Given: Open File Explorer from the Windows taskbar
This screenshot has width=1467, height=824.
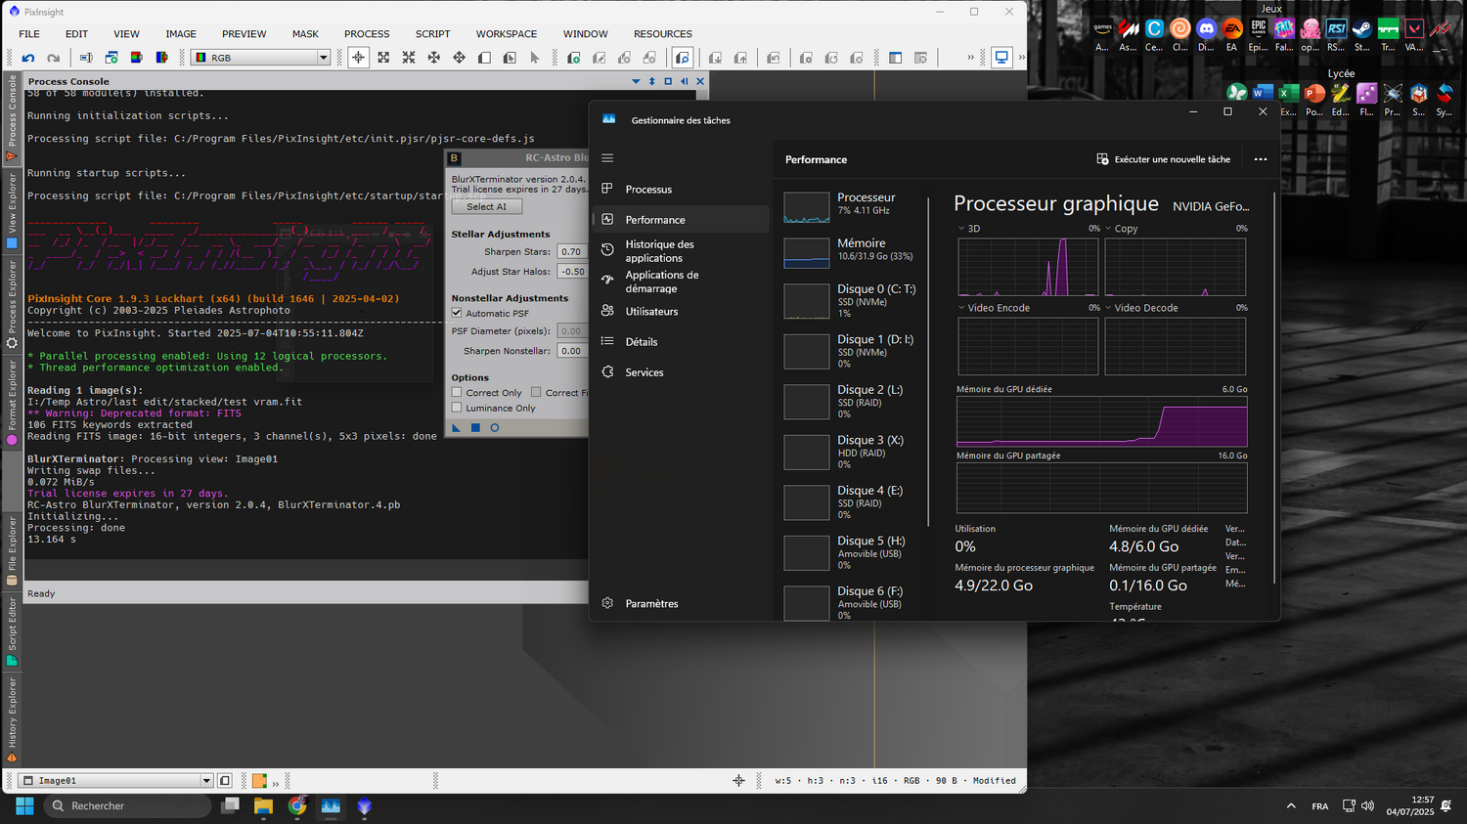Looking at the screenshot, I should pyautogui.click(x=263, y=806).
